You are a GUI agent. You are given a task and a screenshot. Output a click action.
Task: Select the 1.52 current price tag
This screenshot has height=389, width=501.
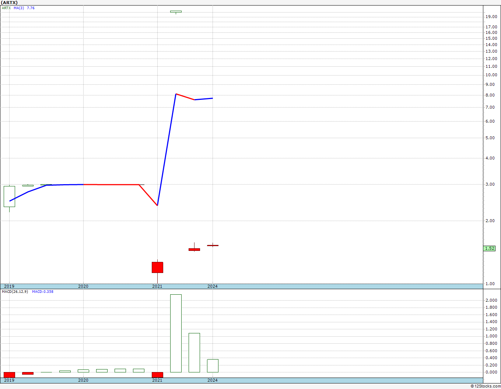[490, 248]
